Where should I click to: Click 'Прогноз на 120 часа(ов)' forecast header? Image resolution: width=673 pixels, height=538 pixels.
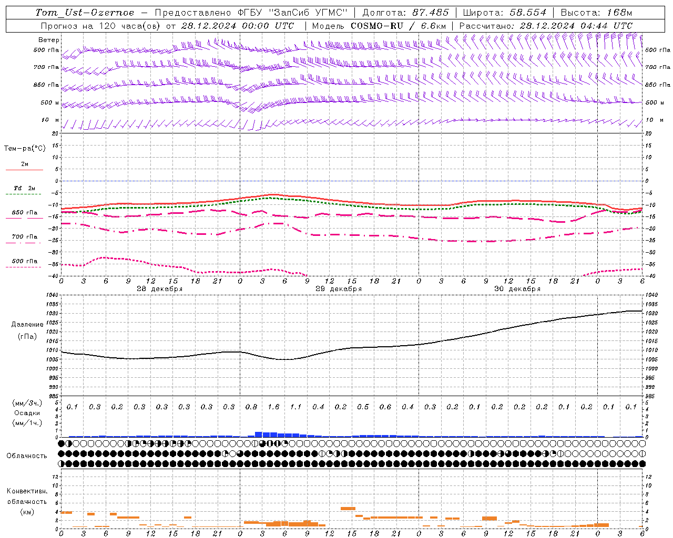pyautogui.click(x=101, y=26)
